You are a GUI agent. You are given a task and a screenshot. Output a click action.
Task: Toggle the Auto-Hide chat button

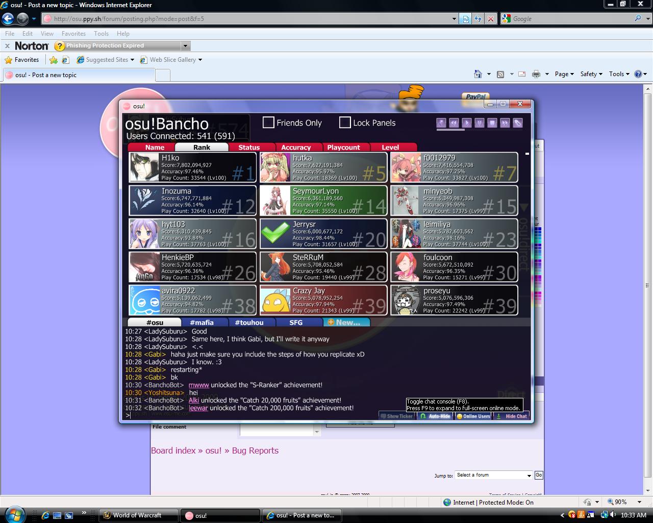tap(436, 416)
